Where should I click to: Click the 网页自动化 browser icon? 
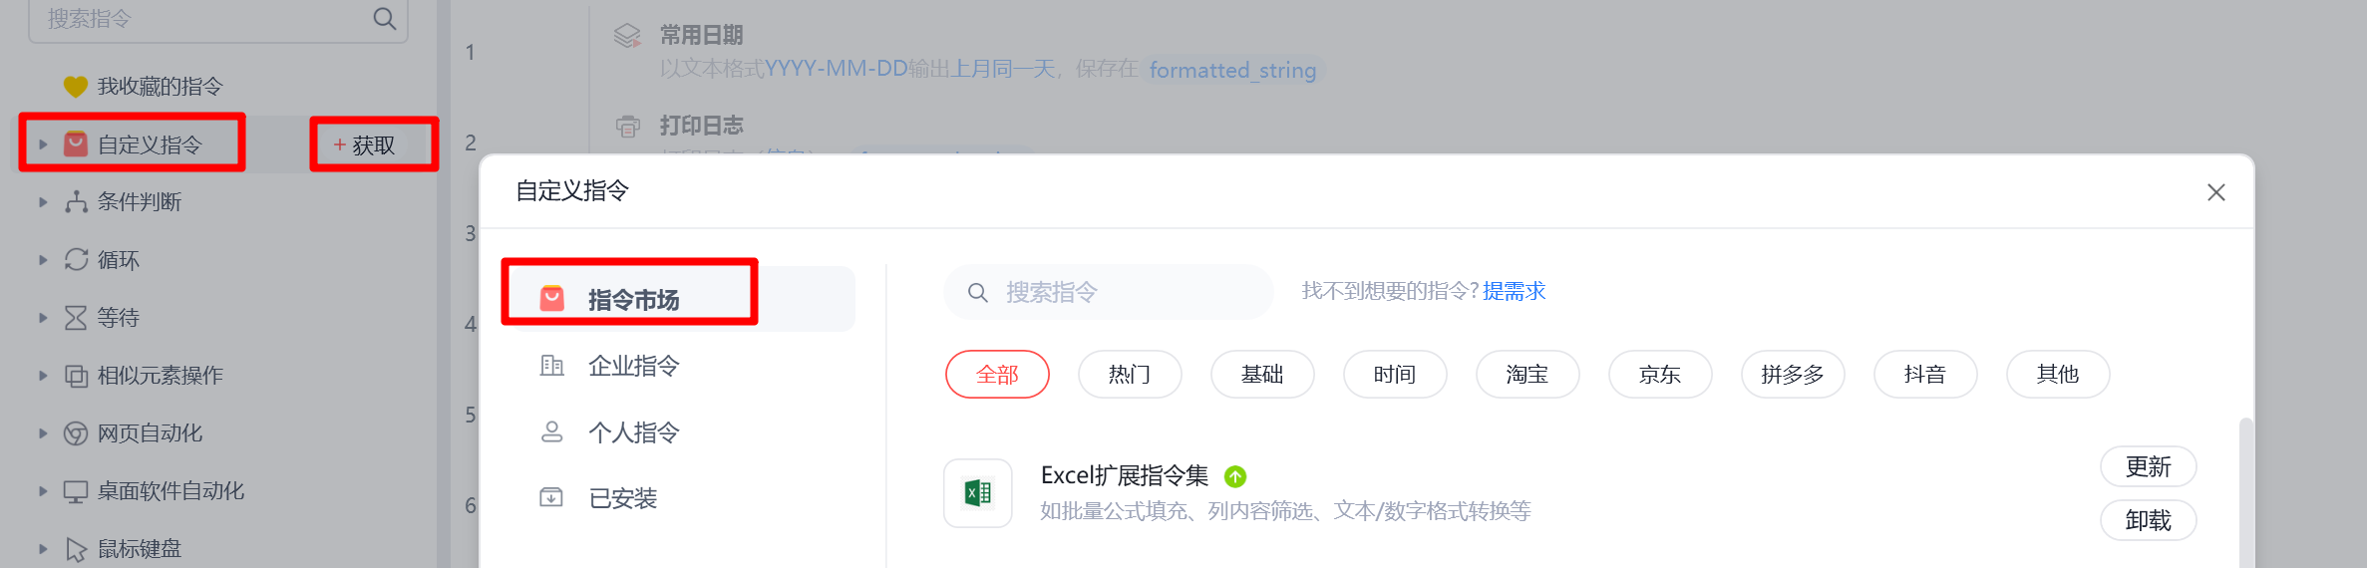coord(76,433)
